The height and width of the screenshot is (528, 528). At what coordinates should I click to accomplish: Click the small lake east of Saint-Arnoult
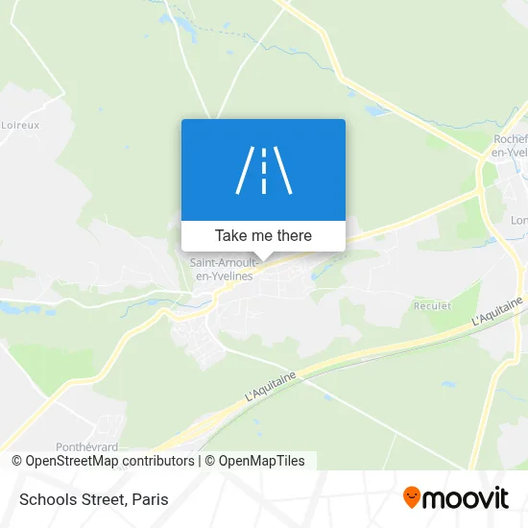click(x=322, y=271)
